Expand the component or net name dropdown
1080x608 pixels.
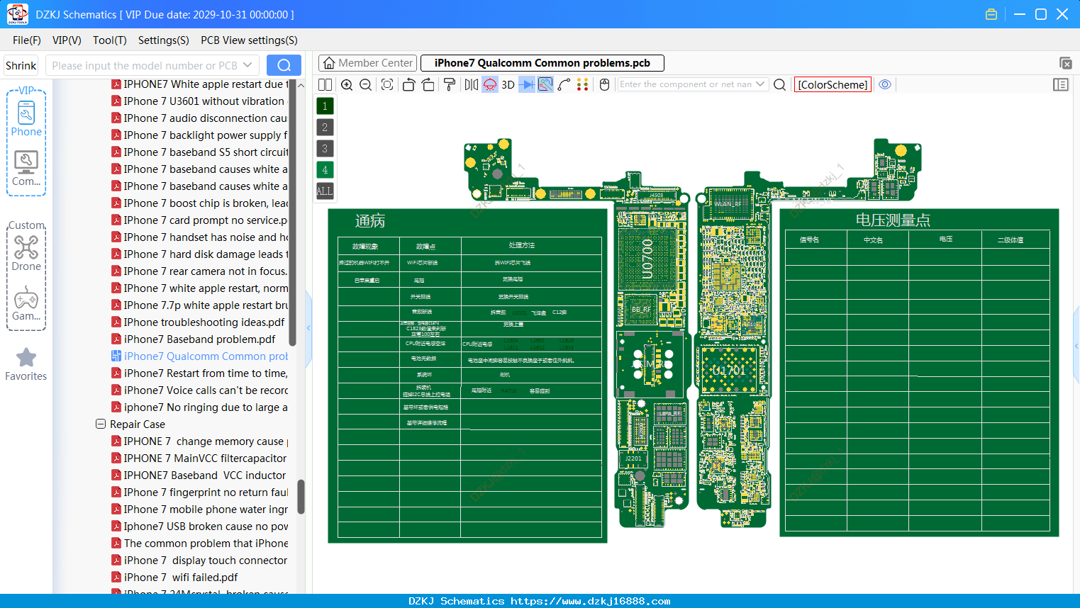pos(760,84)
